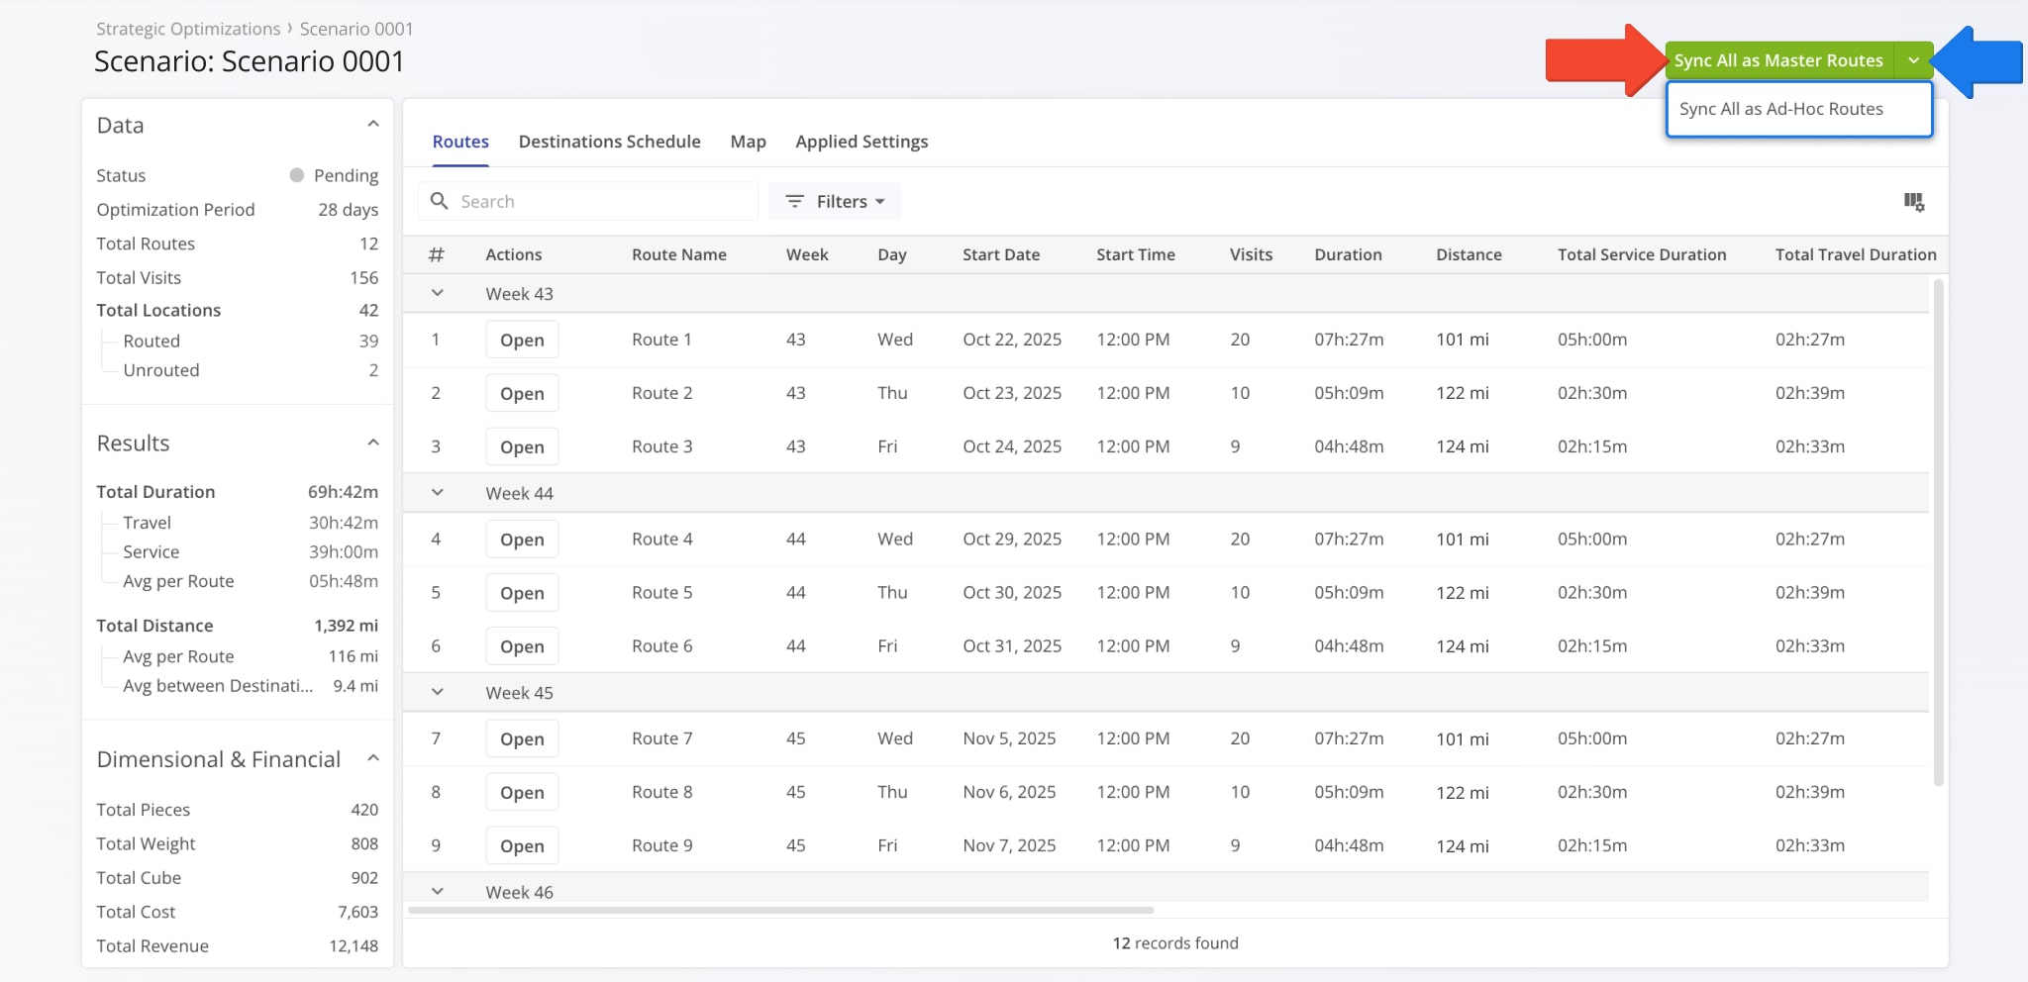The image size is (2028, 982).
Task: Select Sync All as Ad-Hoc Routes
Action: point(1780,109)
